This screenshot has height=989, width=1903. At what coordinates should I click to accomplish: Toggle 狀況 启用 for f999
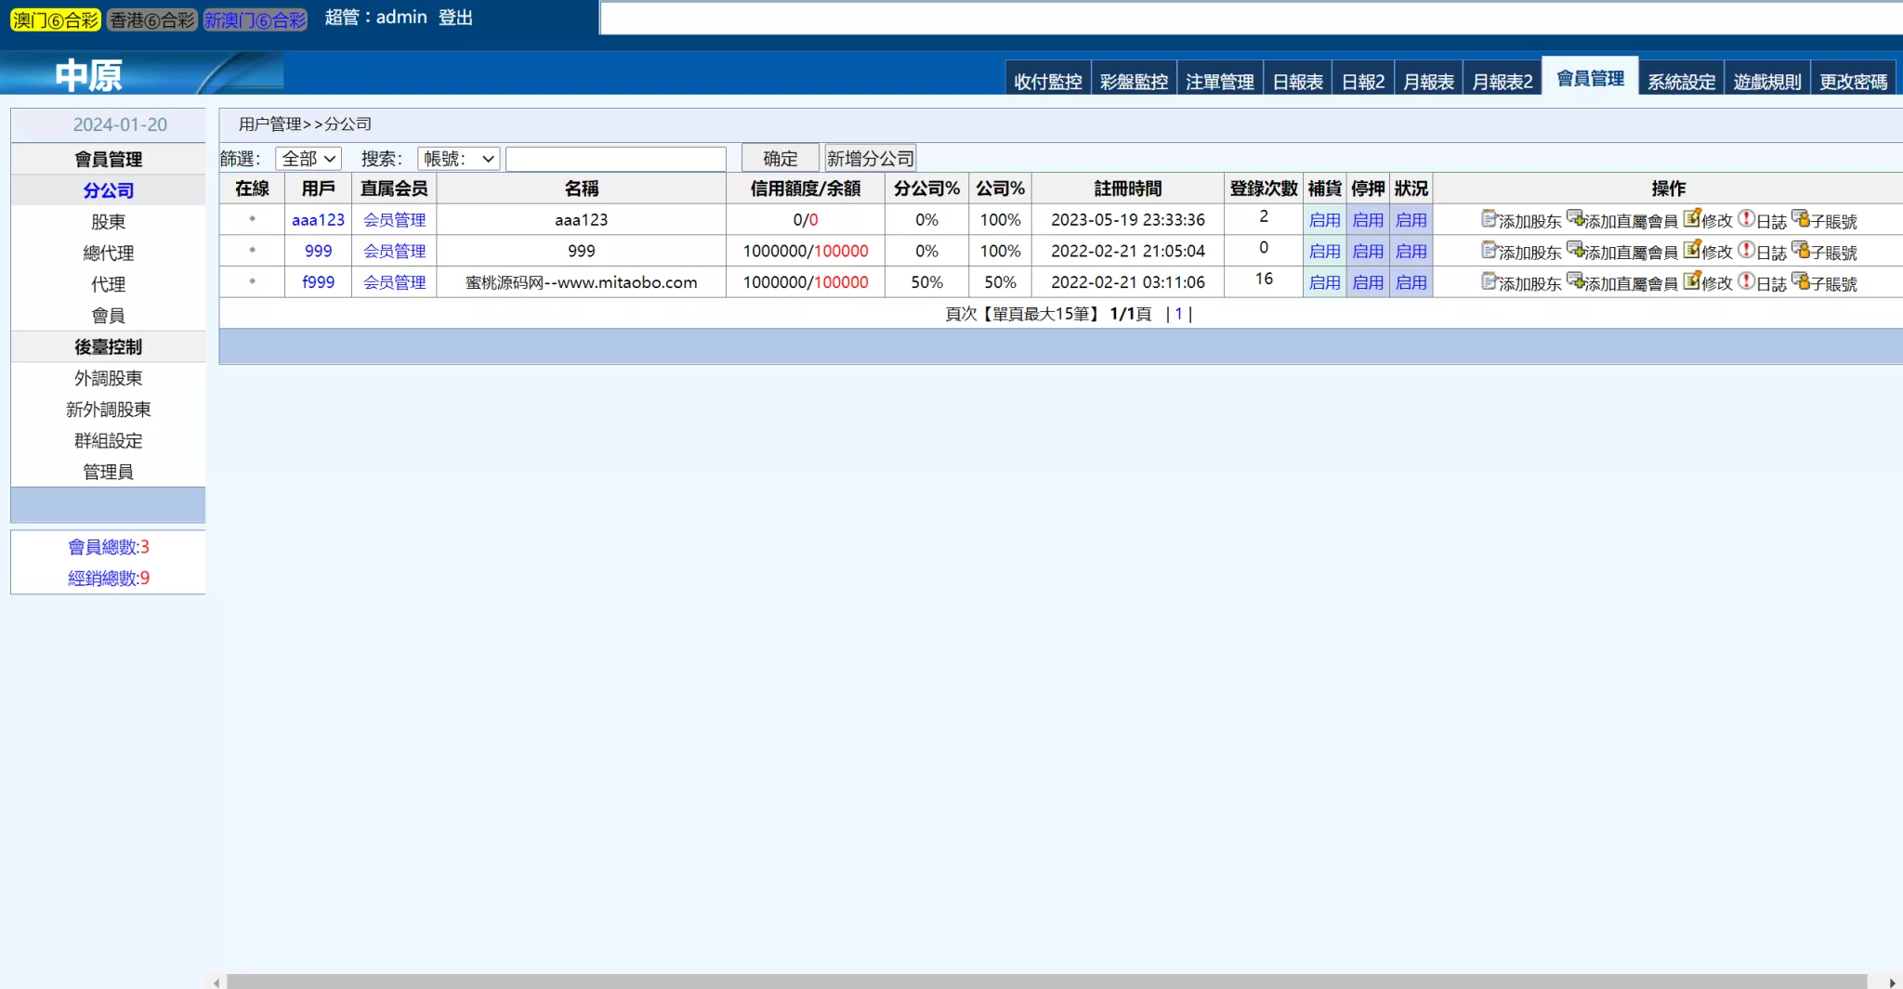coord(1411,282)
